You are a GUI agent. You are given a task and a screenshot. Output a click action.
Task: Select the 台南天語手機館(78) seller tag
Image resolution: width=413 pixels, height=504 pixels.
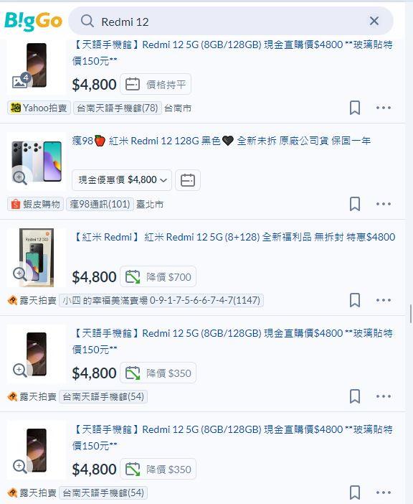(x=118, y=108)
